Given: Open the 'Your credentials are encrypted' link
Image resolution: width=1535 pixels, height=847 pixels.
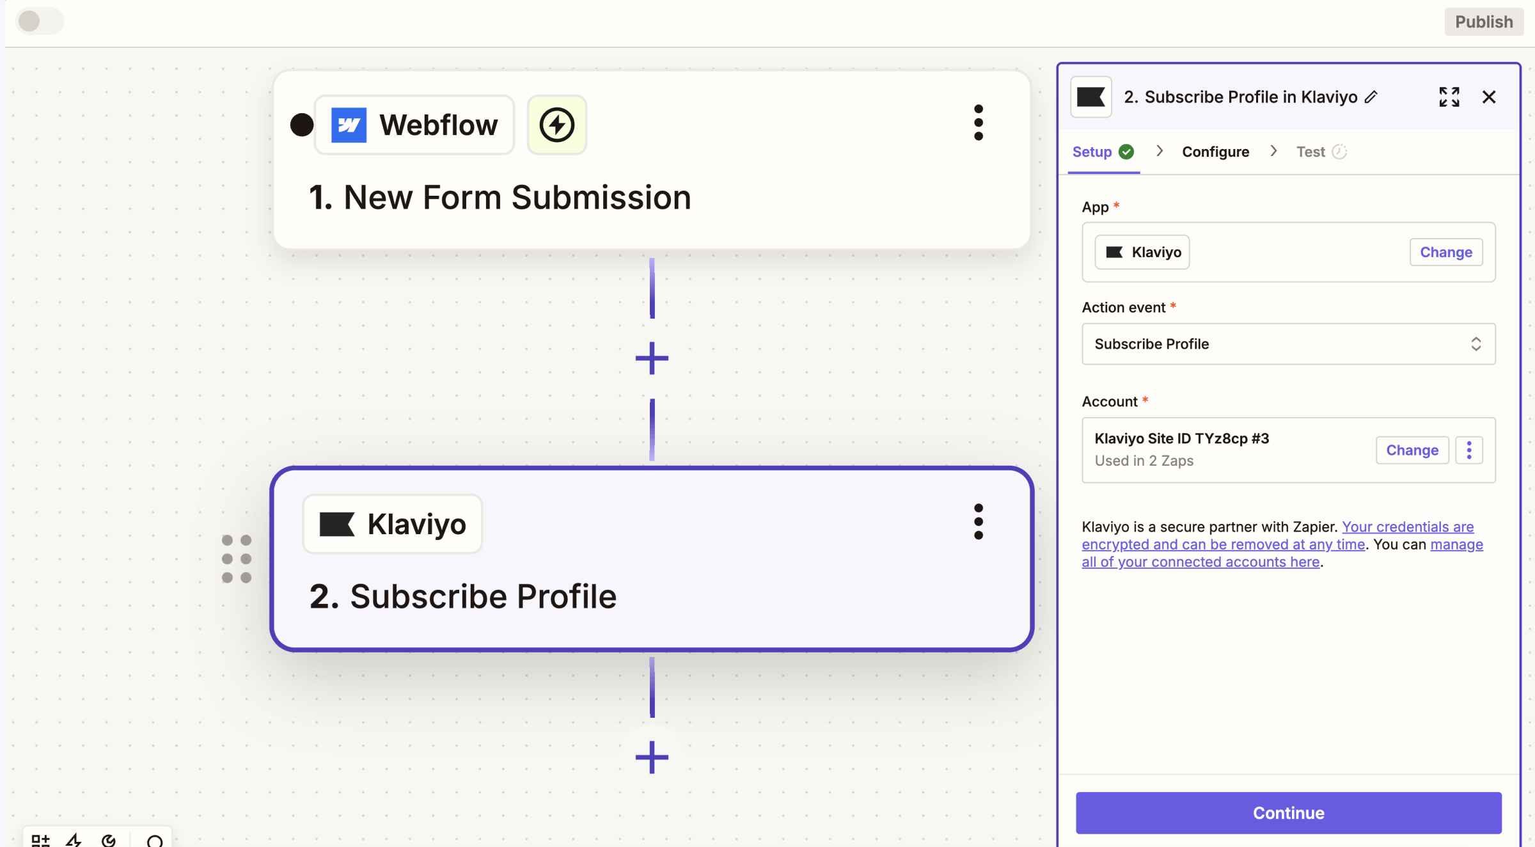Looking at the screenshot, I should (1278, 535).
